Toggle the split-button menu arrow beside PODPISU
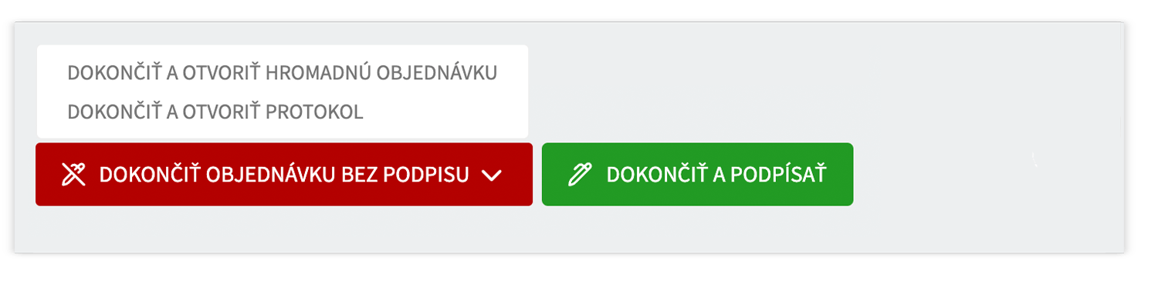The image size is (1158, 294). [492, 175]
